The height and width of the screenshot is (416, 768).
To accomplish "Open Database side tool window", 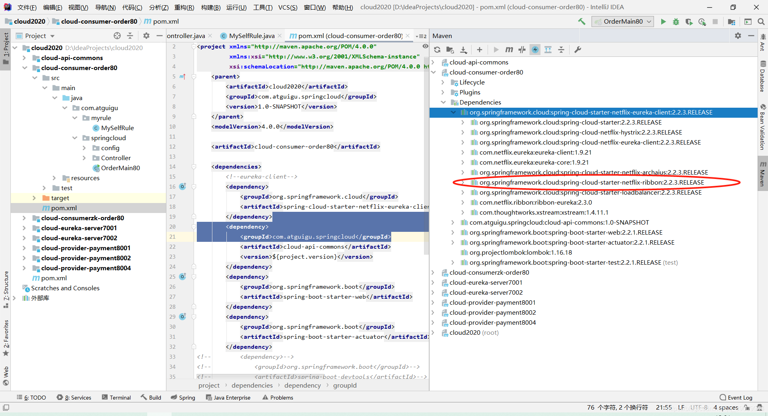I will point(763,76).
